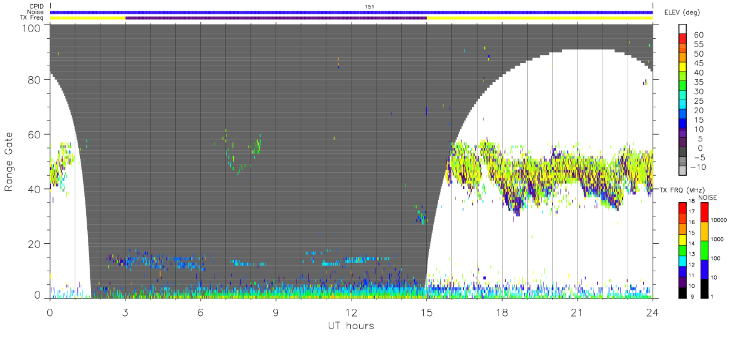This screenshot has width=734, height=338.
Task: Click the white top segment of the ELEV scale
Action: click(683, 29)
